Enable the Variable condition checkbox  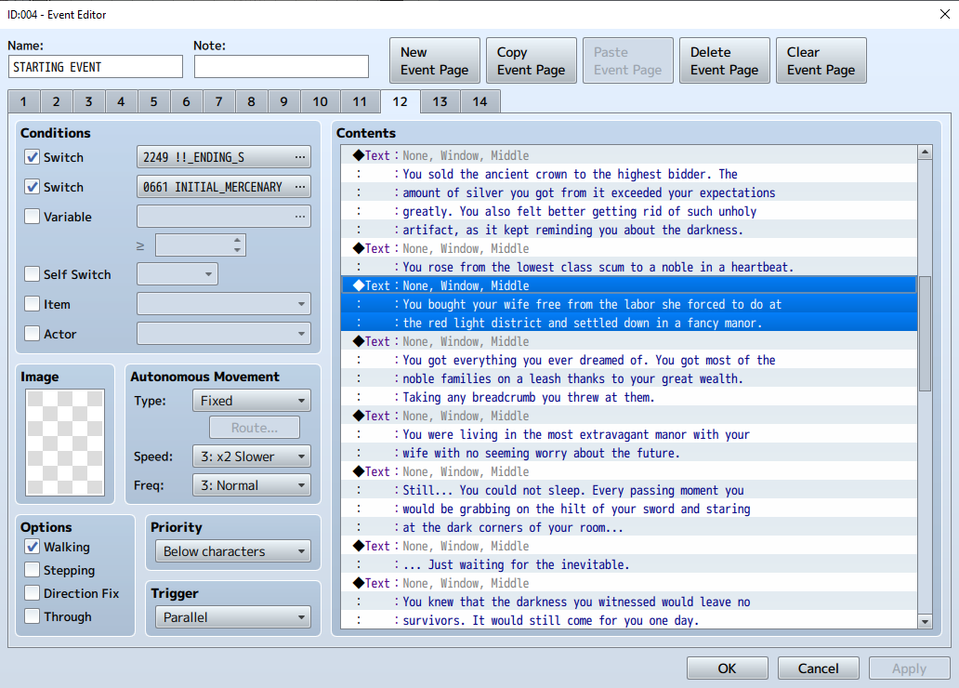tap(32, 216)
